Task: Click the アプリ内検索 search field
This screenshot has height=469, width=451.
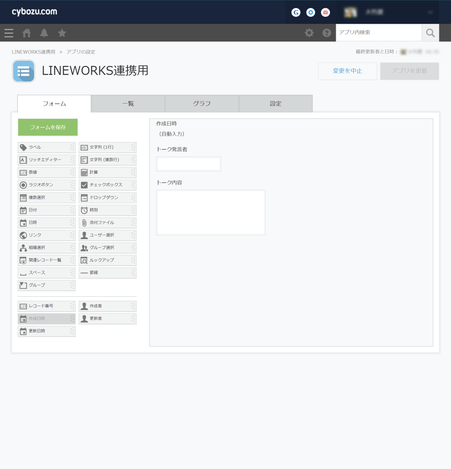Action: tap(378, 33)
